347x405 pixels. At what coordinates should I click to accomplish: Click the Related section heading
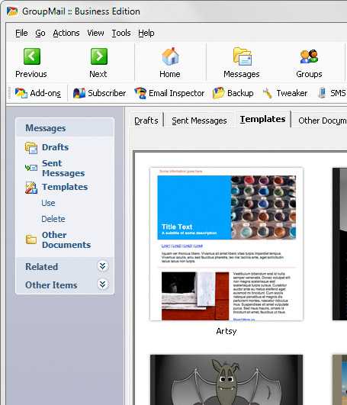tap(42, 266)
